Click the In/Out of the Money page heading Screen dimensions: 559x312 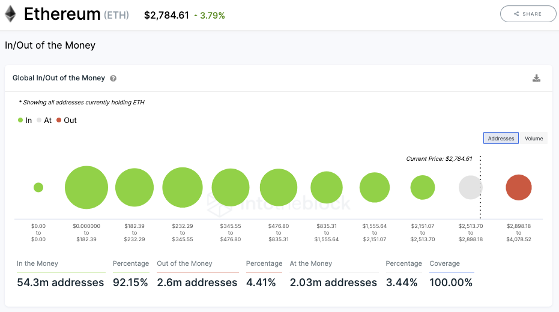click(x=50, y=45)
